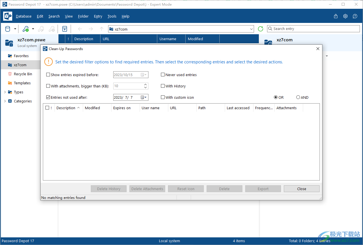363x245 pixels.
Task: Click the xz7com folder icon in sidebar
Action: click(x=10, y=65)
